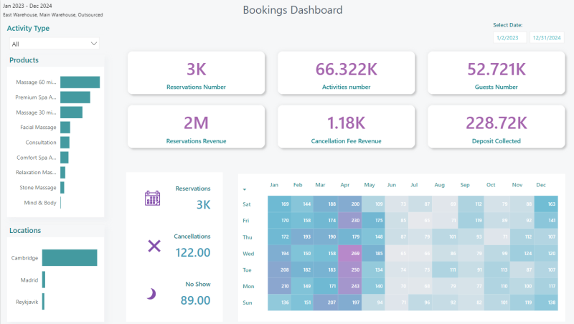Select the Facial Massage product bar
The image size is (574, 324).
tap(65, 128)
